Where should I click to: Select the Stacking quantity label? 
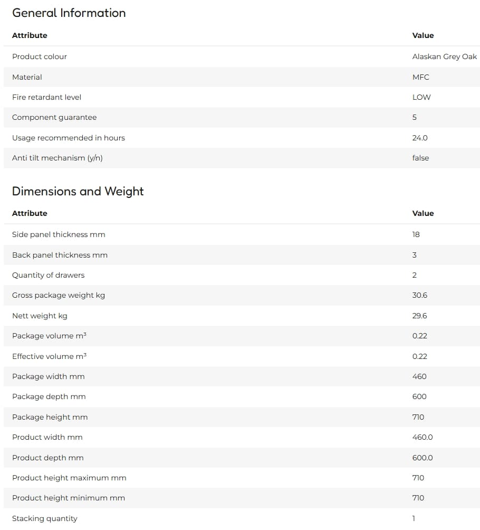(45, 518)
